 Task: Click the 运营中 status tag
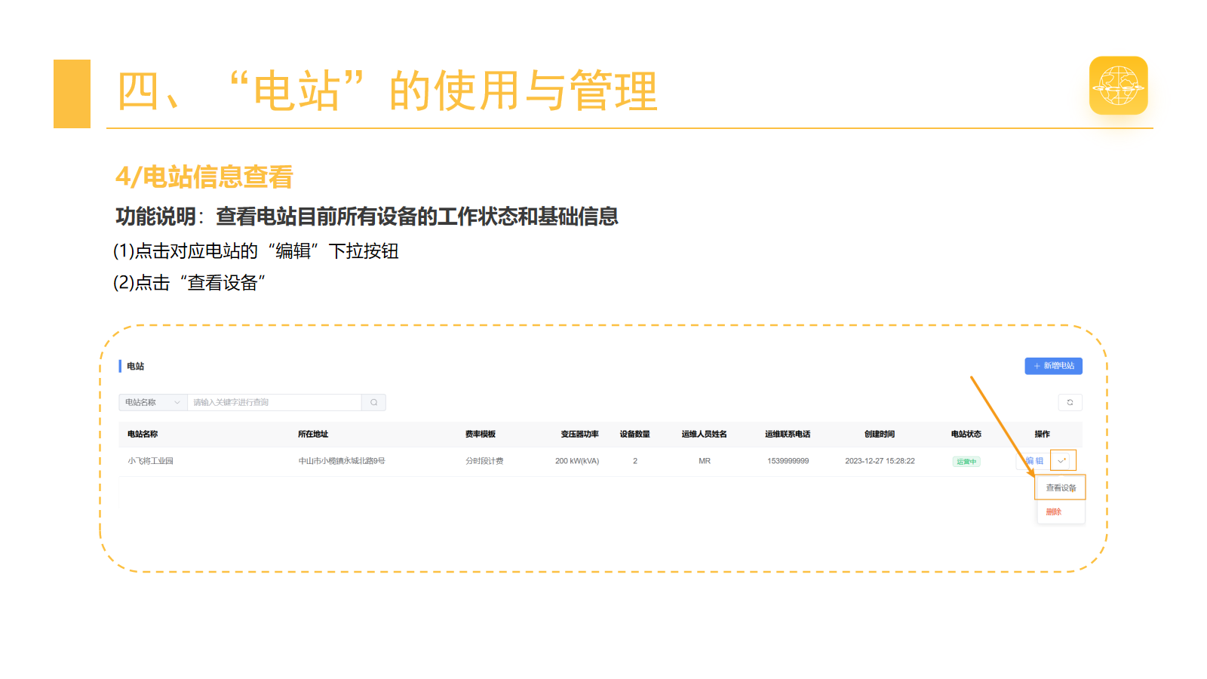coord(966,461)
